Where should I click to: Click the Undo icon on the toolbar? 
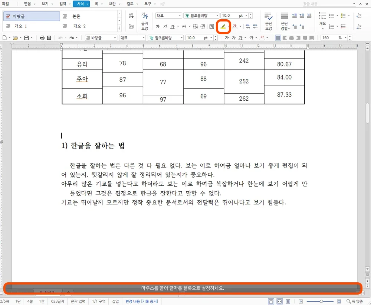tap(61, 38)
